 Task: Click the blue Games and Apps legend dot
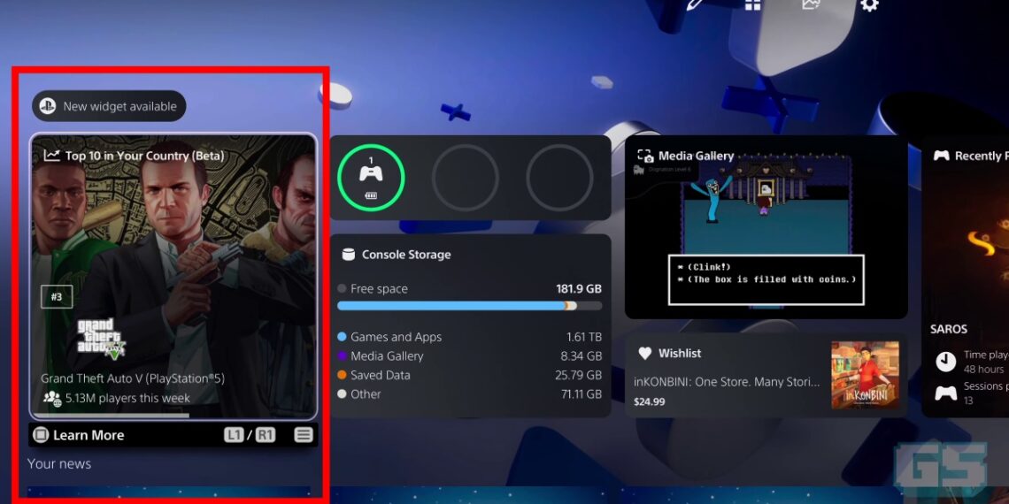[x=342, y=337]
